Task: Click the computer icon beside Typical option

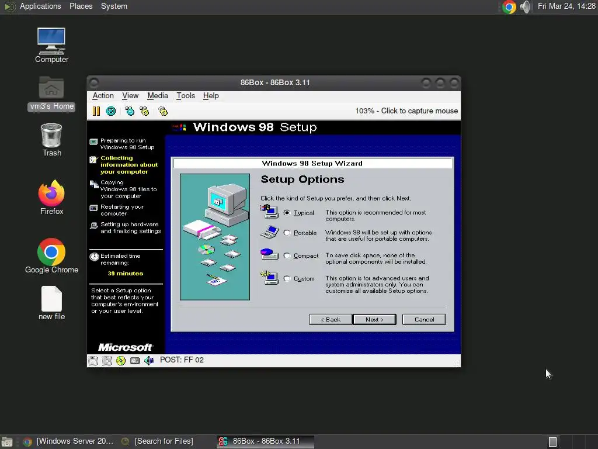Action: 270,211
